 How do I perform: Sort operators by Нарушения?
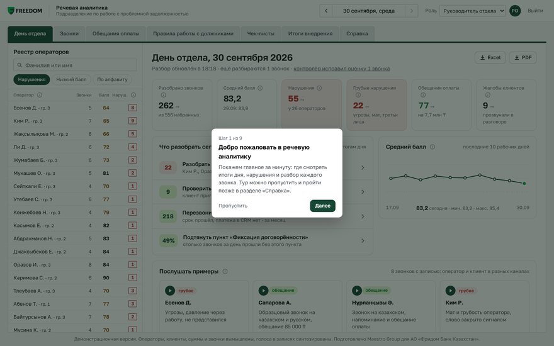point(32,79)
